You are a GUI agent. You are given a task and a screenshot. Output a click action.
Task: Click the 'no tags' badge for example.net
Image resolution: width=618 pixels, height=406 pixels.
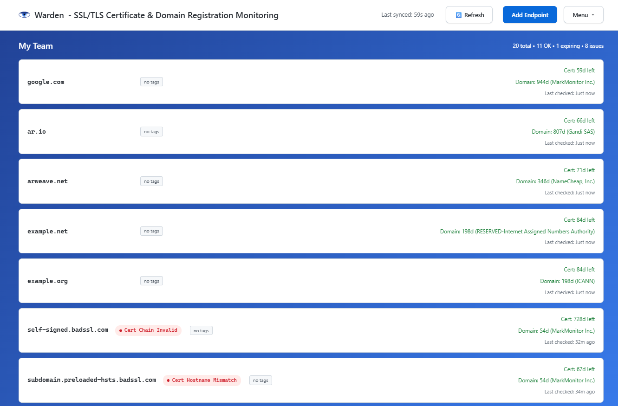tap(151, 231)
